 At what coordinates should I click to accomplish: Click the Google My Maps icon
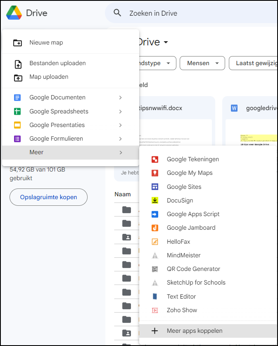point(155,173)
